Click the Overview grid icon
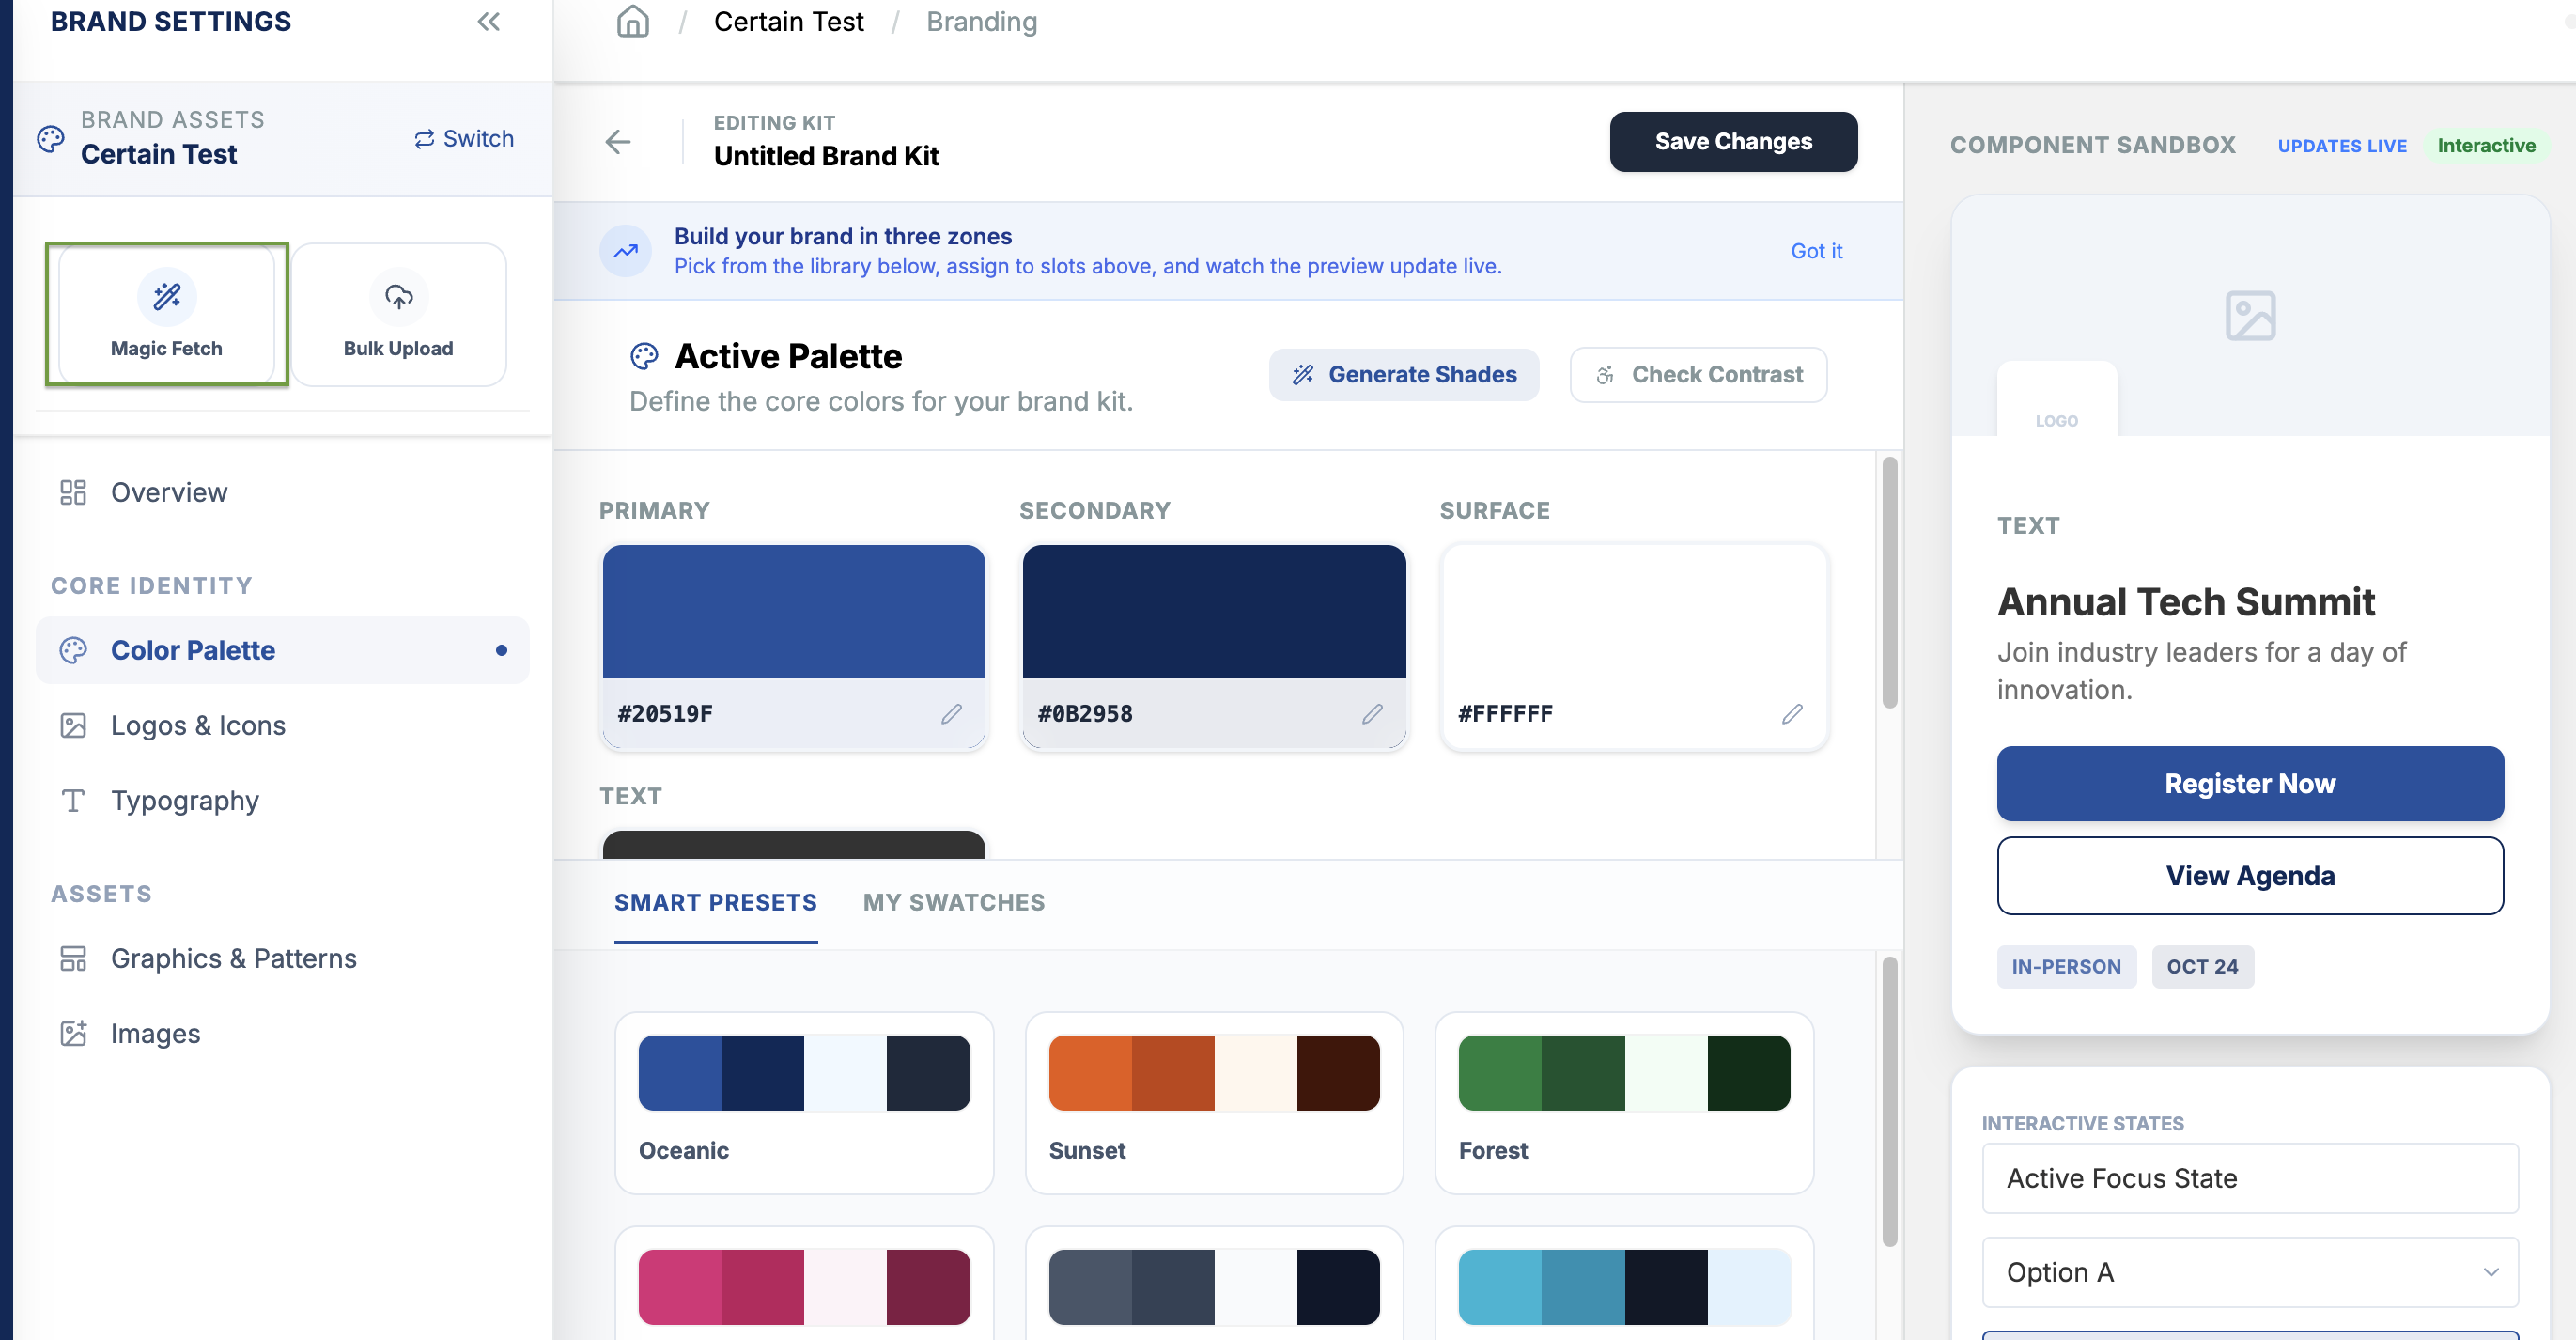 (73, 492)
